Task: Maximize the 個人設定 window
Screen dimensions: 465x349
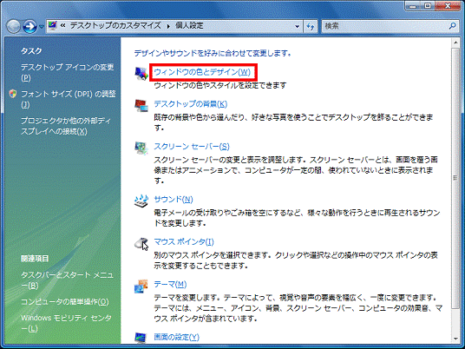Action: (x=428, y=6)
